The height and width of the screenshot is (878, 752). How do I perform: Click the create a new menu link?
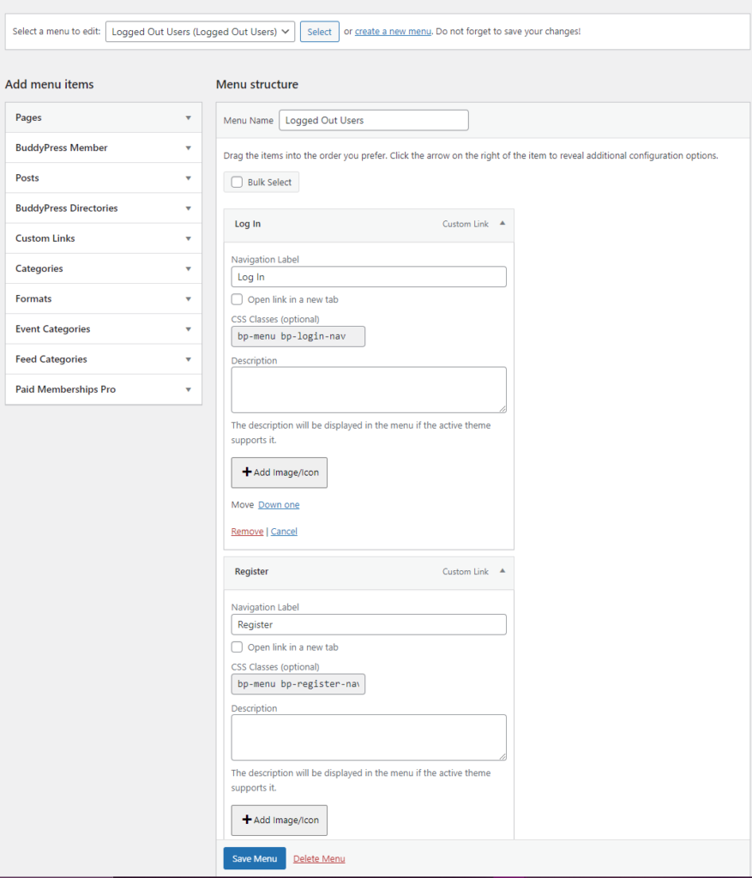[x=393, y=31]
